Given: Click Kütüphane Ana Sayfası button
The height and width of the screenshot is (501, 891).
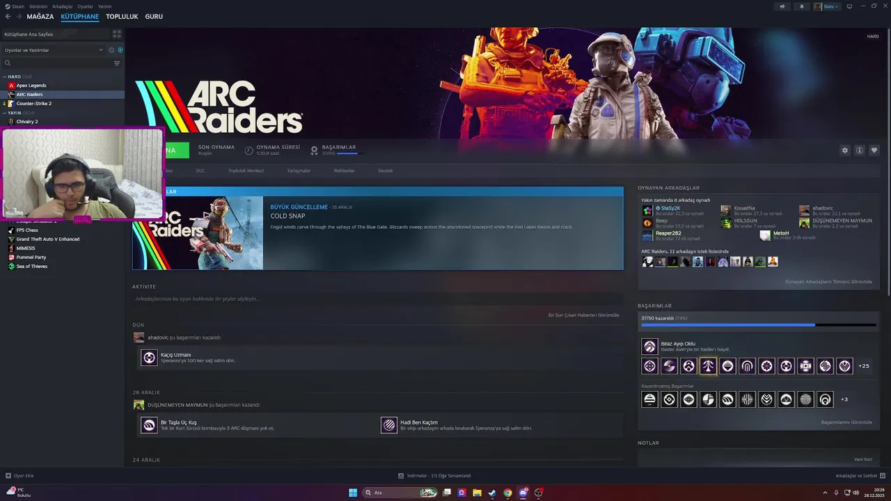Looking at the screenshot, I should pyautogui.click(x=54, y=33).
